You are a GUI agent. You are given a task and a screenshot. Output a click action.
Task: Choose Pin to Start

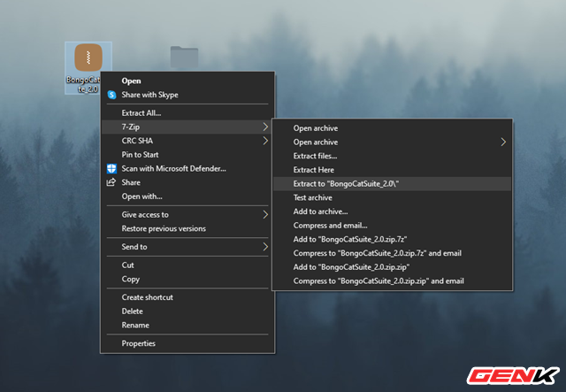point(187,155)
